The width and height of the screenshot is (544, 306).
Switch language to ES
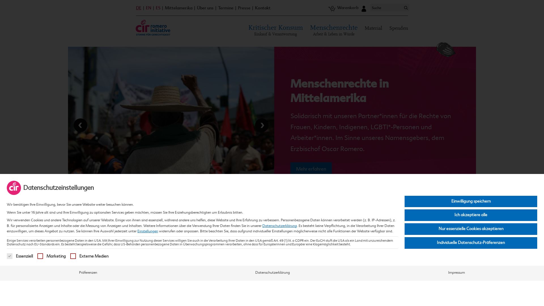point(158,8)
